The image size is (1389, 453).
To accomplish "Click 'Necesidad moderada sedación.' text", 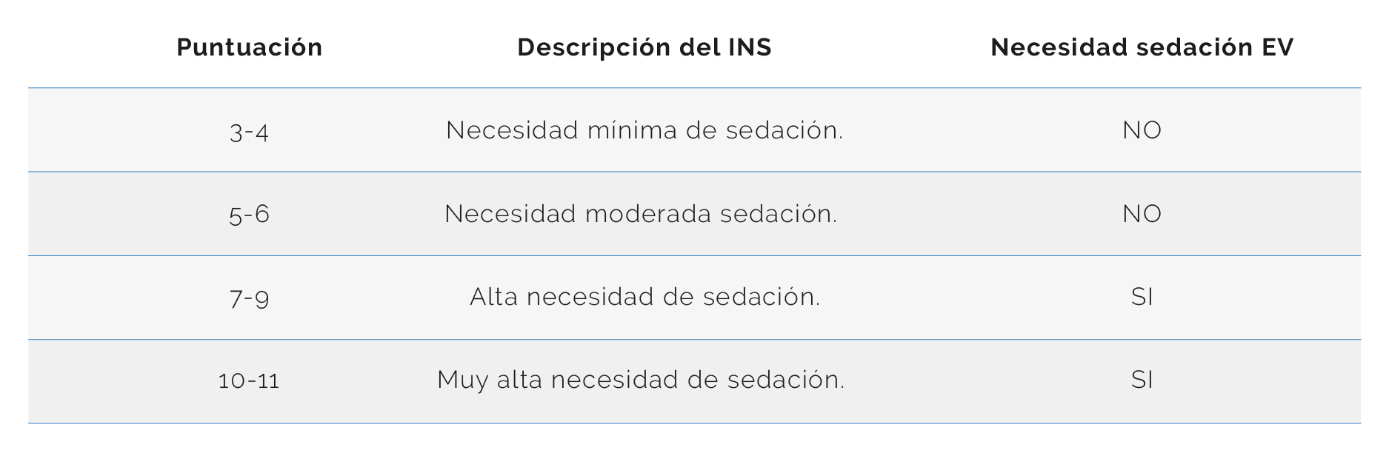I will pos(641,214).
